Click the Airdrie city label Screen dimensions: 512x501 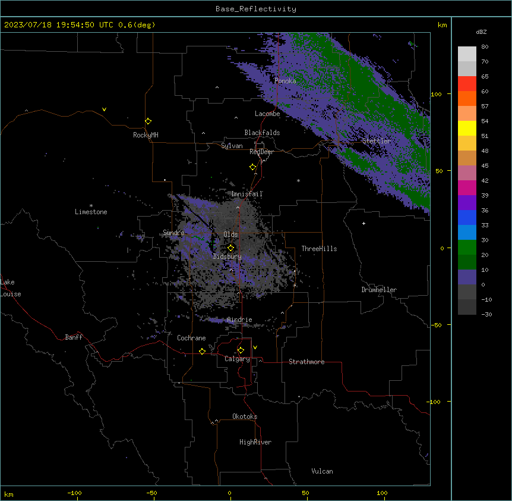[x=240, y=320]
